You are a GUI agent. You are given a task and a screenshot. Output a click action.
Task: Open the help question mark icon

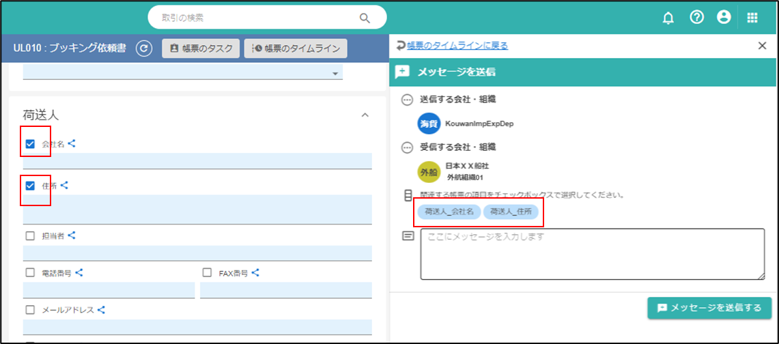pyautogui.click(x=696, y=18)
